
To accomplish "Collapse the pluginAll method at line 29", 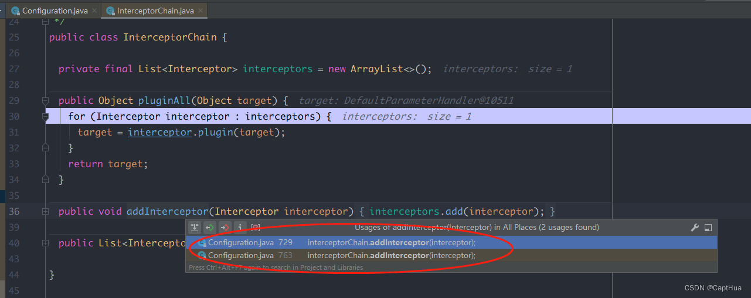I will tap(45, 101).
